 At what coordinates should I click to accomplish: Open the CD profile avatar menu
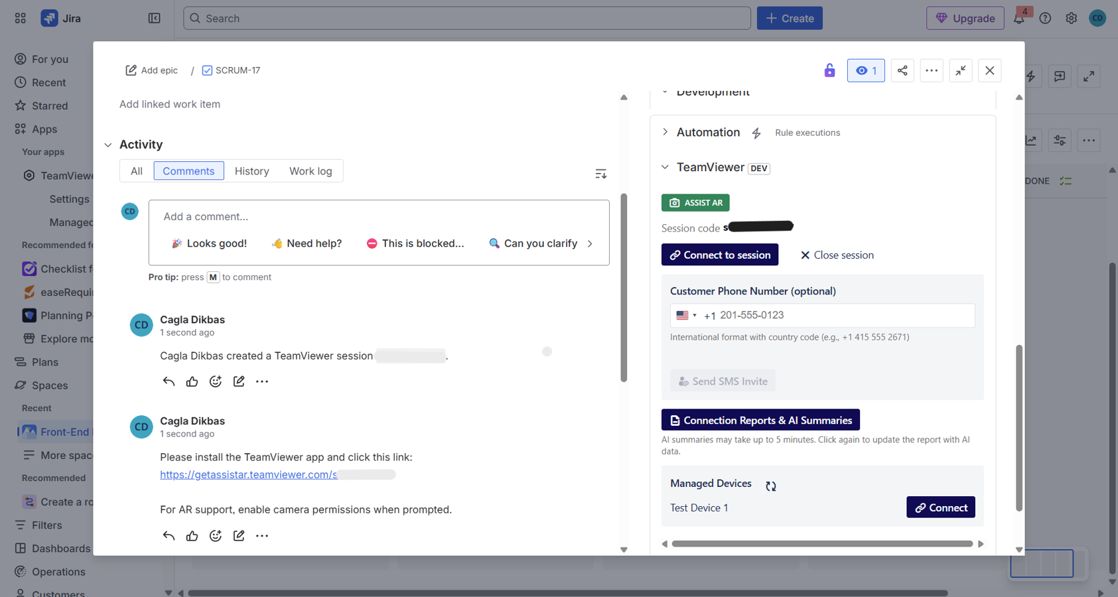1097,19
